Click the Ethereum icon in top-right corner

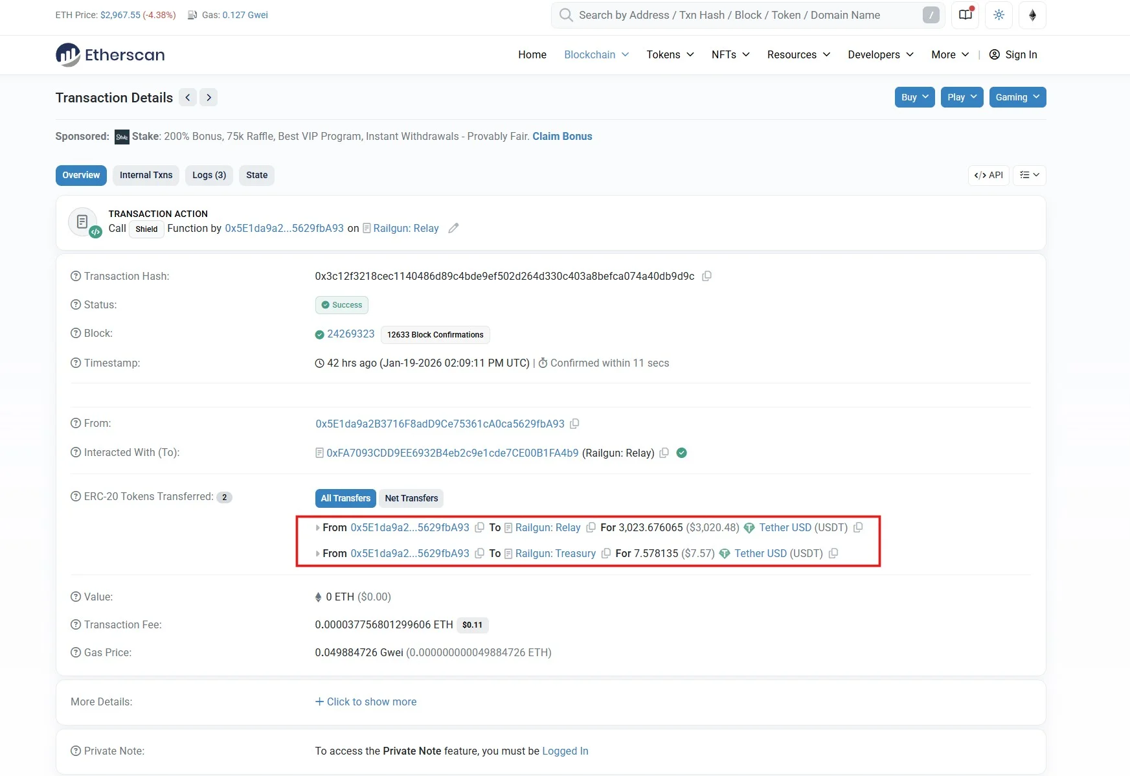click(1033, 15)
